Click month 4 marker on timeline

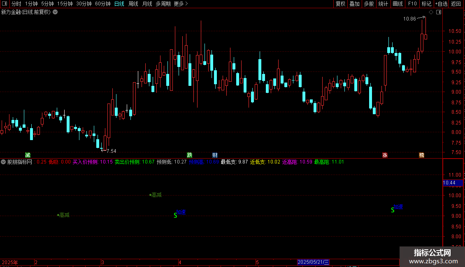180,262
